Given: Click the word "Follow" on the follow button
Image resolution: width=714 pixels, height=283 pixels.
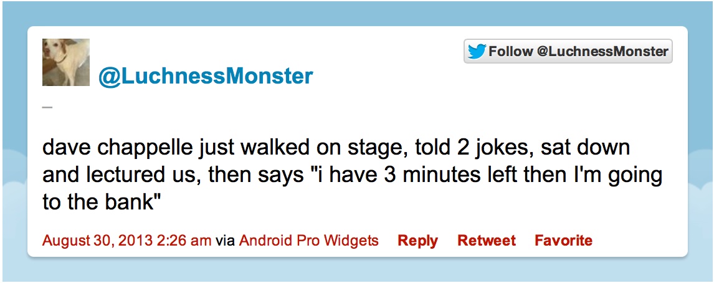Looking at the screenshot, I should point(510,52).
